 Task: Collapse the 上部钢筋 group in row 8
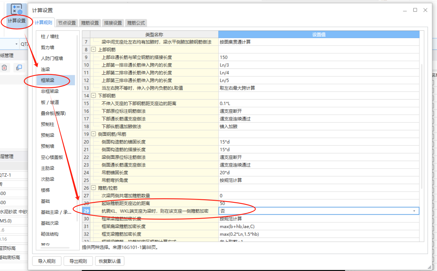tap(94, 49)
